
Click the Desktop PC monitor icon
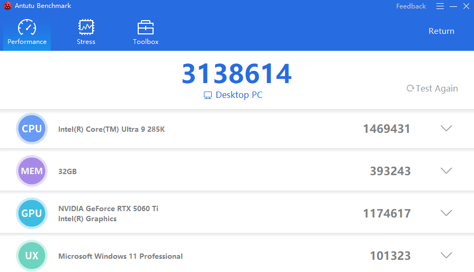pos(208,95)
